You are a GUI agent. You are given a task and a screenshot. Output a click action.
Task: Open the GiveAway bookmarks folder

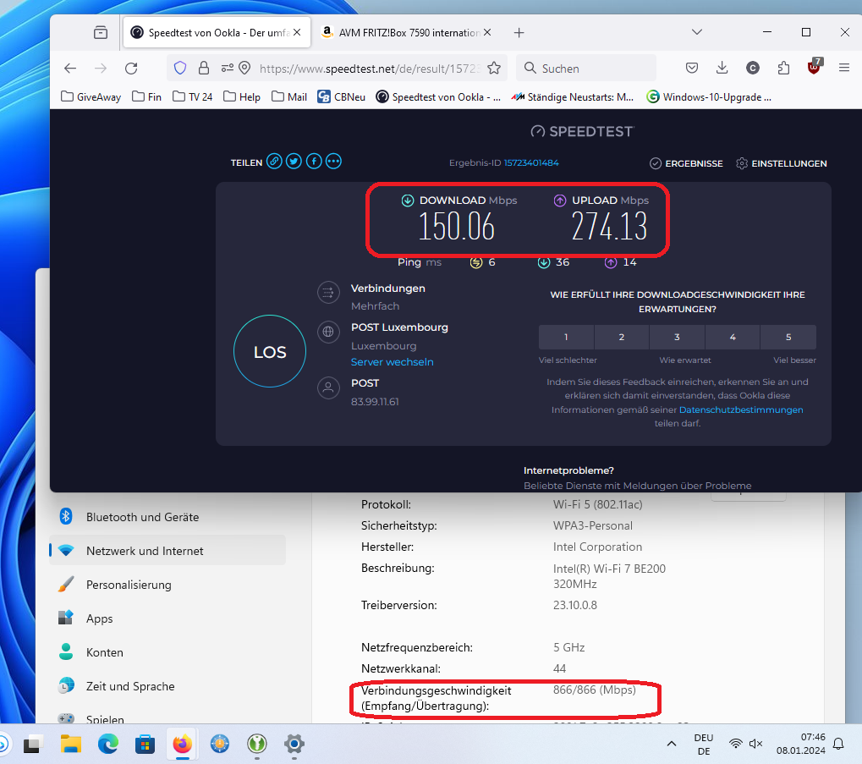[91, 96]
